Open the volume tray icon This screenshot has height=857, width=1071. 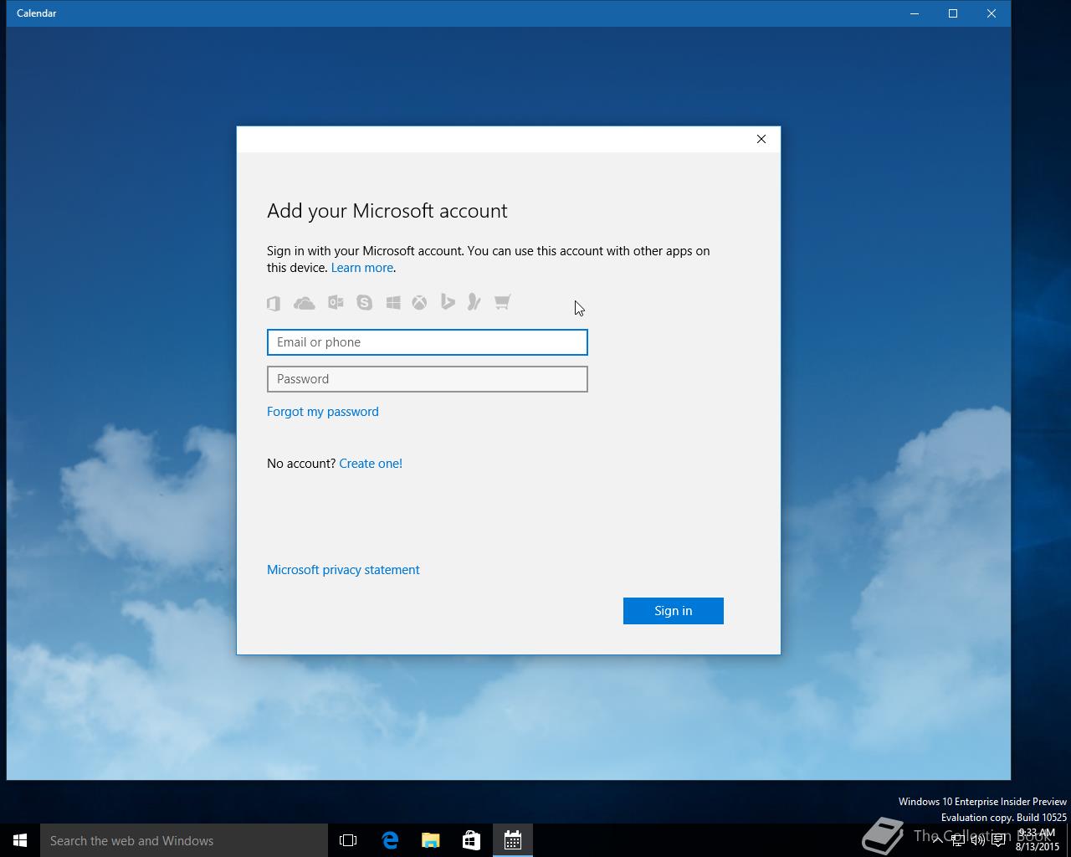978,840
